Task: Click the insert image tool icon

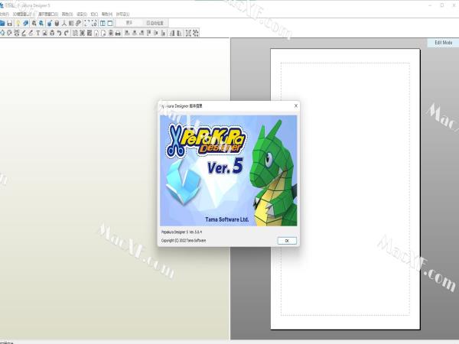Action: (45, 33)
